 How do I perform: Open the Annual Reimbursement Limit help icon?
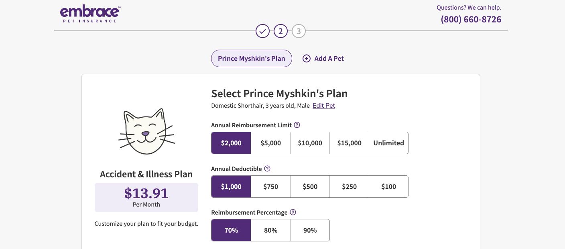pos(297,125)
